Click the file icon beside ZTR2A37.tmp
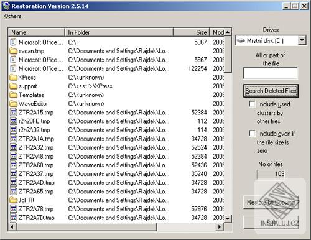Screen dimensions: 311x240 point(13,173)
